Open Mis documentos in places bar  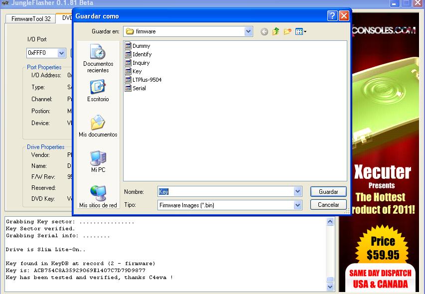(x=98, y=126)
